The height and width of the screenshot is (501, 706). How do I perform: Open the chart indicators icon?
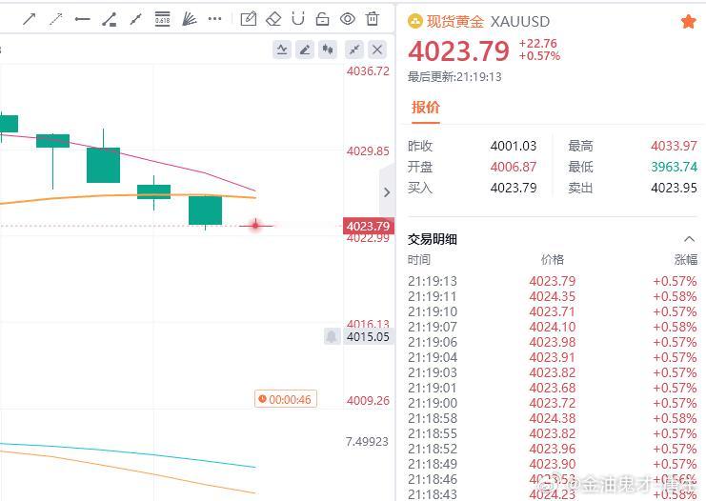click(282, 50)
